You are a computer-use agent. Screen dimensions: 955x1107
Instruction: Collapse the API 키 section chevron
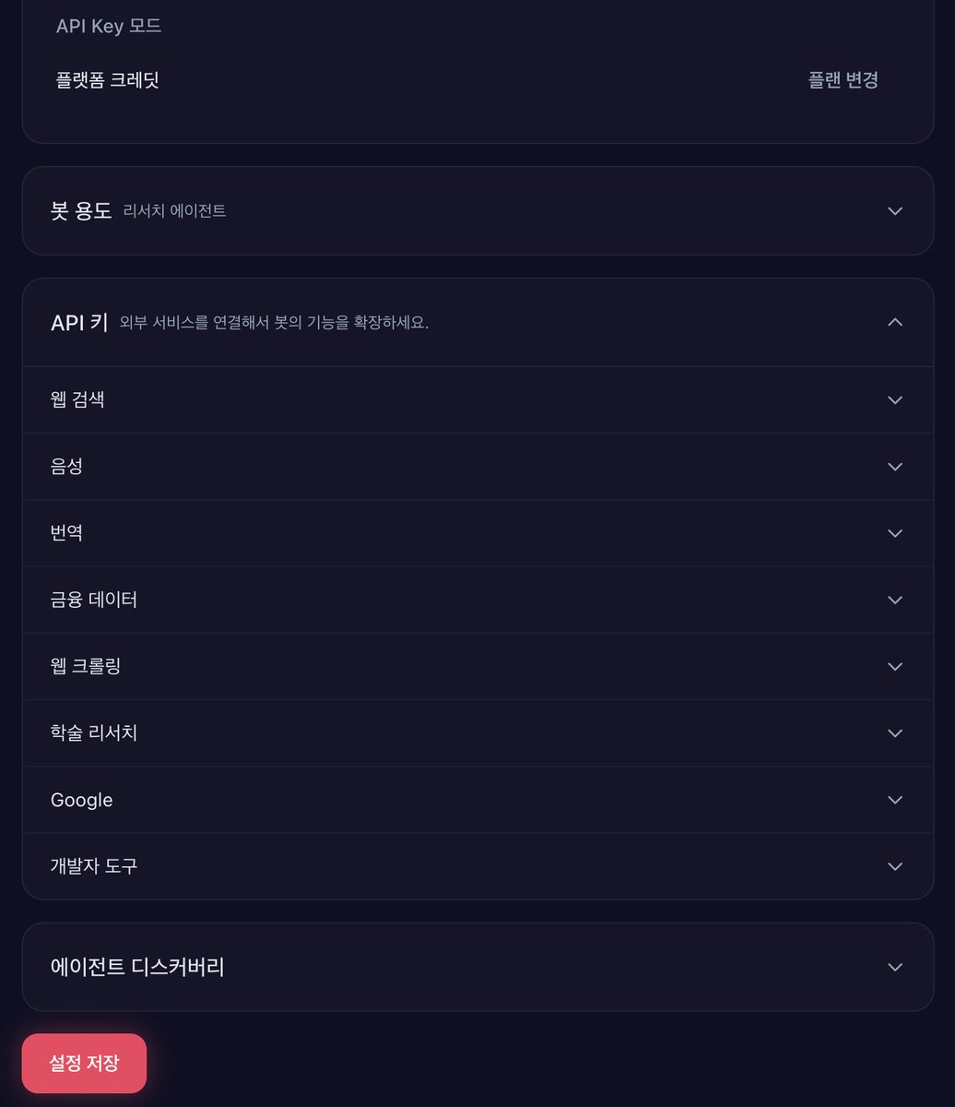pyautogui.click(x=894, y=322)
